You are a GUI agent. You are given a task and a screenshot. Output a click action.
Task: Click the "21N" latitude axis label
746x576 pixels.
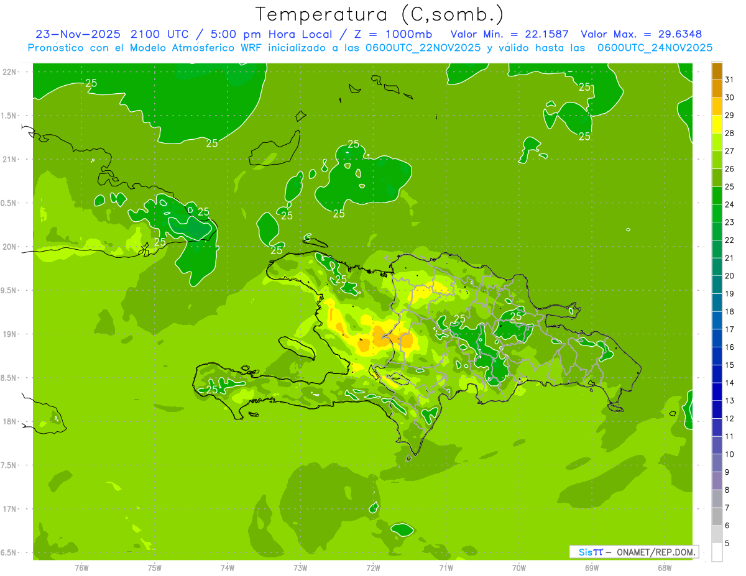pyautogui.click(x=9, y=160)
